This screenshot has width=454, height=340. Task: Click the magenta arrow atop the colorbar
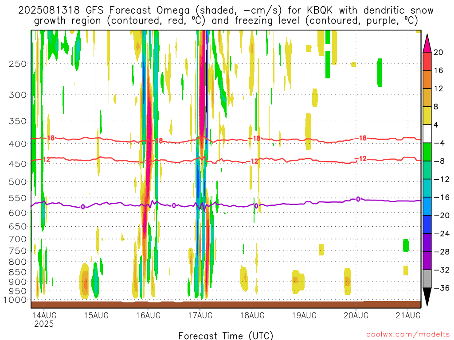427,43
